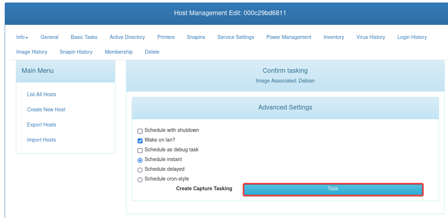Tick the Schedule as debug task checkbox
448x218 pixels.
click(140, 151)
